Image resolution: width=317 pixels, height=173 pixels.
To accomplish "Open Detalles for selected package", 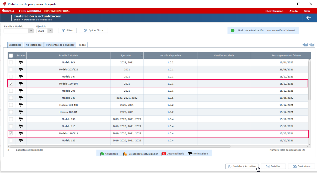I will tap(273, 166).
